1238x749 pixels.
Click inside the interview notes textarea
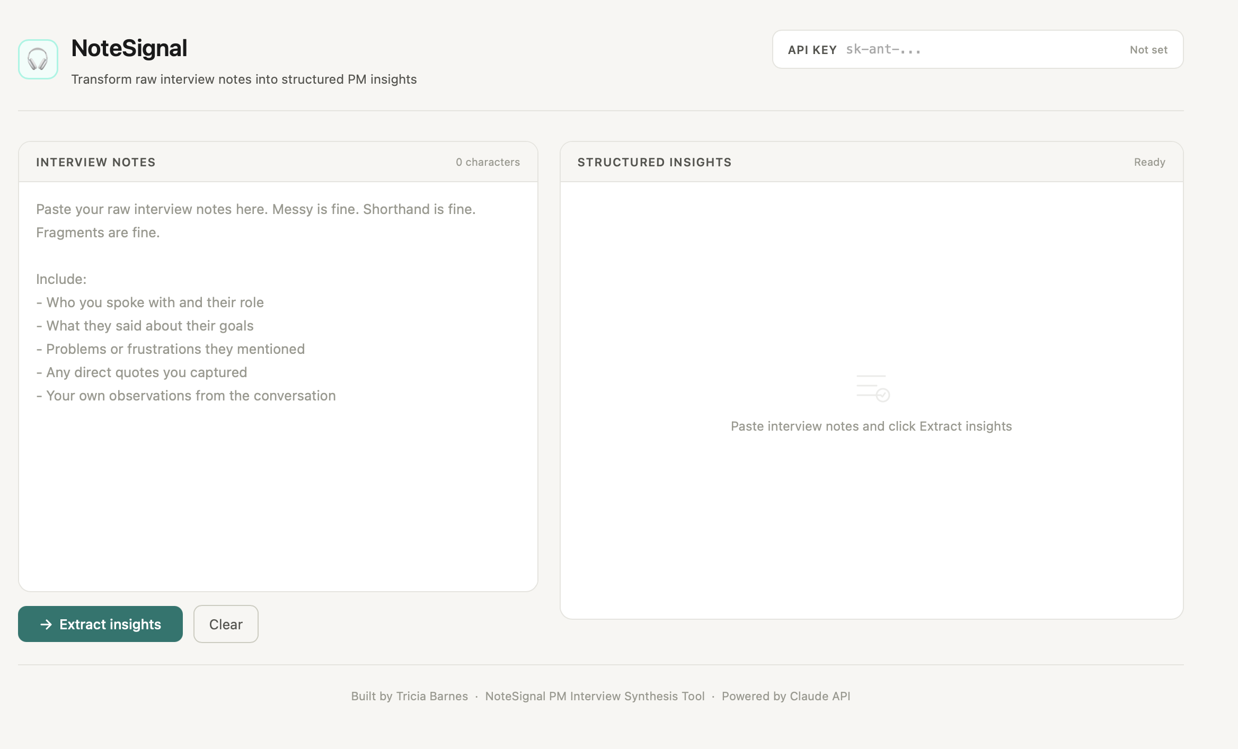tap(278, 477)
